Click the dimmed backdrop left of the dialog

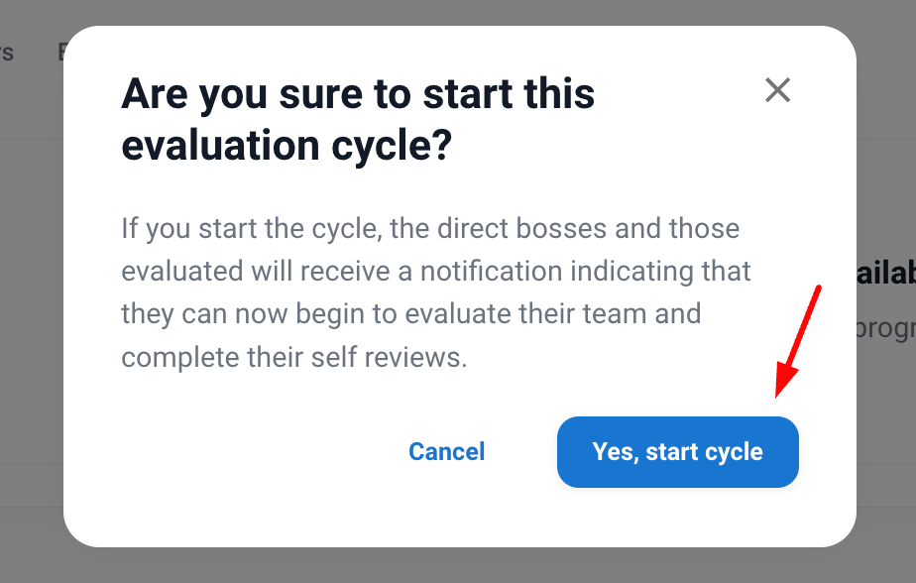point(30,297)
